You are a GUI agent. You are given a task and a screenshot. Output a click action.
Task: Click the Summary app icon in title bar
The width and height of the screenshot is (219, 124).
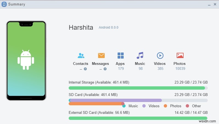(x=4, y=4)
